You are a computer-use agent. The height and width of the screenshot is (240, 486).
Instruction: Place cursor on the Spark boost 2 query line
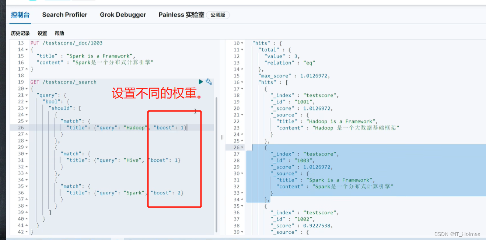pyautogui.click(x=125, y=193)
